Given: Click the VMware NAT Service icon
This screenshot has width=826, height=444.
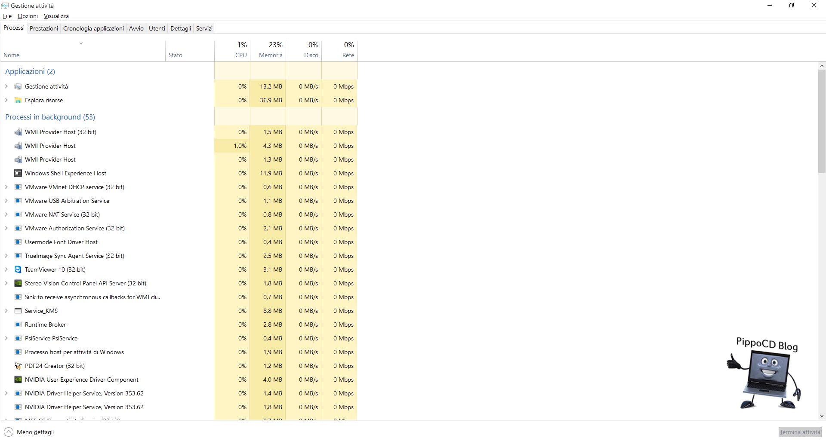Looking at the screenshot, I should (18, 214).
